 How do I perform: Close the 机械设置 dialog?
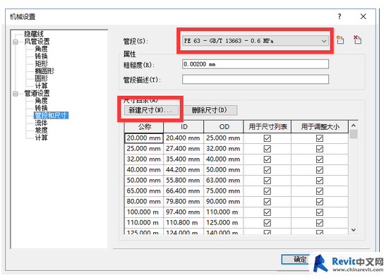[x=363, y=16]
